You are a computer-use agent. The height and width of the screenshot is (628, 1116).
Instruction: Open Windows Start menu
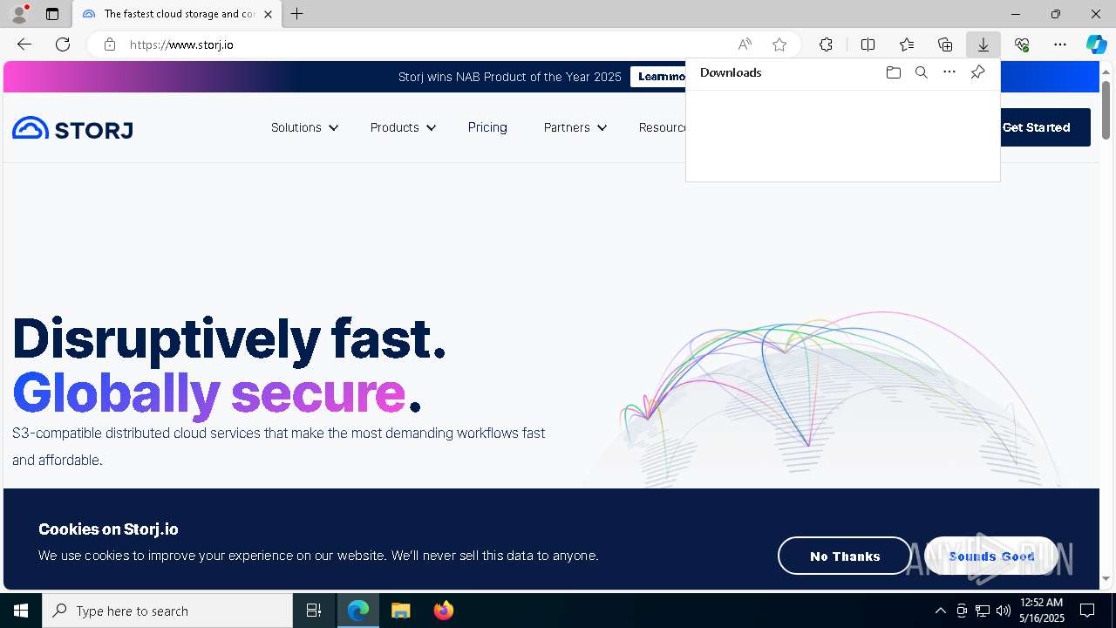(21, 611)
